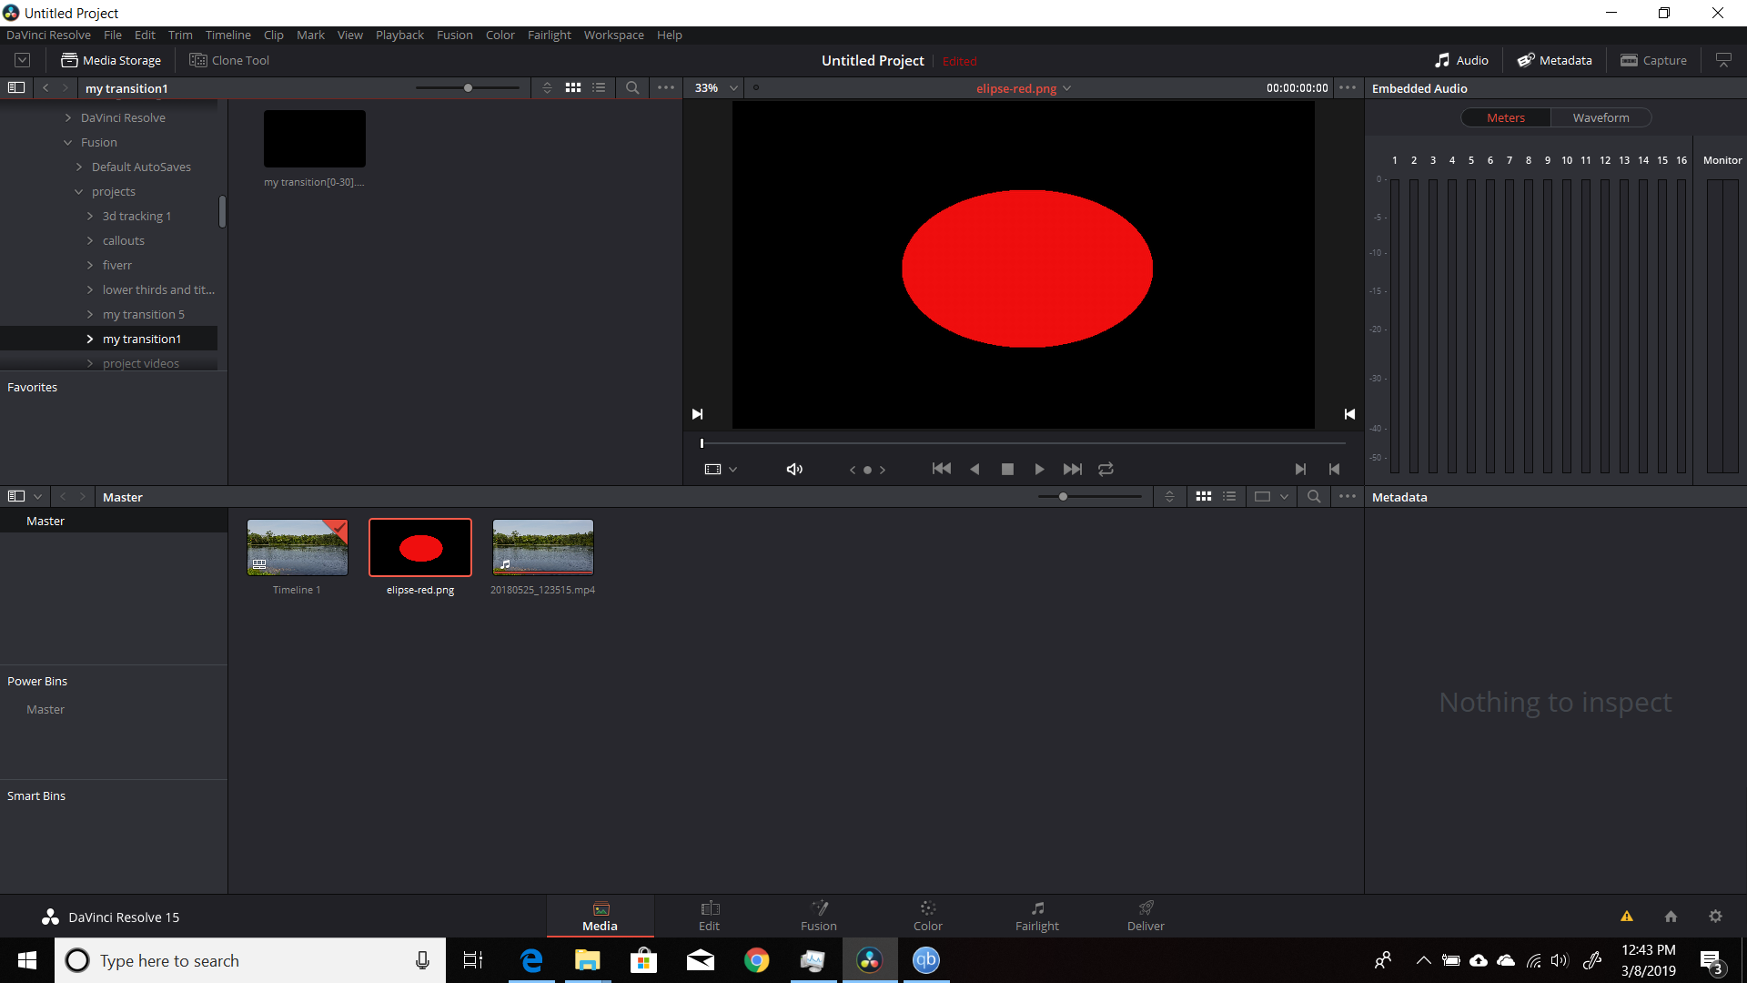Open the Workspace menu
Screen dimensions: 1747x983
613,35
